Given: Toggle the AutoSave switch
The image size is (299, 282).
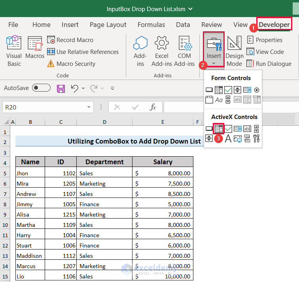Looking at the screenshot, I should (41, 88).
